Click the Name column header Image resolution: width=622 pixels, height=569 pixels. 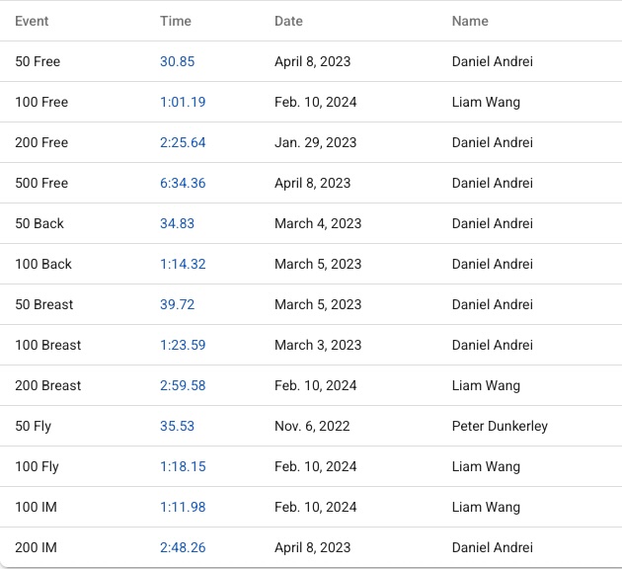(x=470, y=21)
